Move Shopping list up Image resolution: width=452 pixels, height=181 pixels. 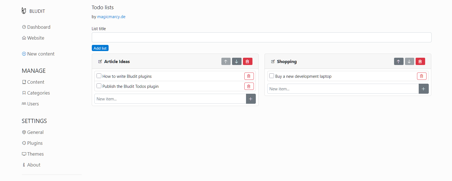399,61
